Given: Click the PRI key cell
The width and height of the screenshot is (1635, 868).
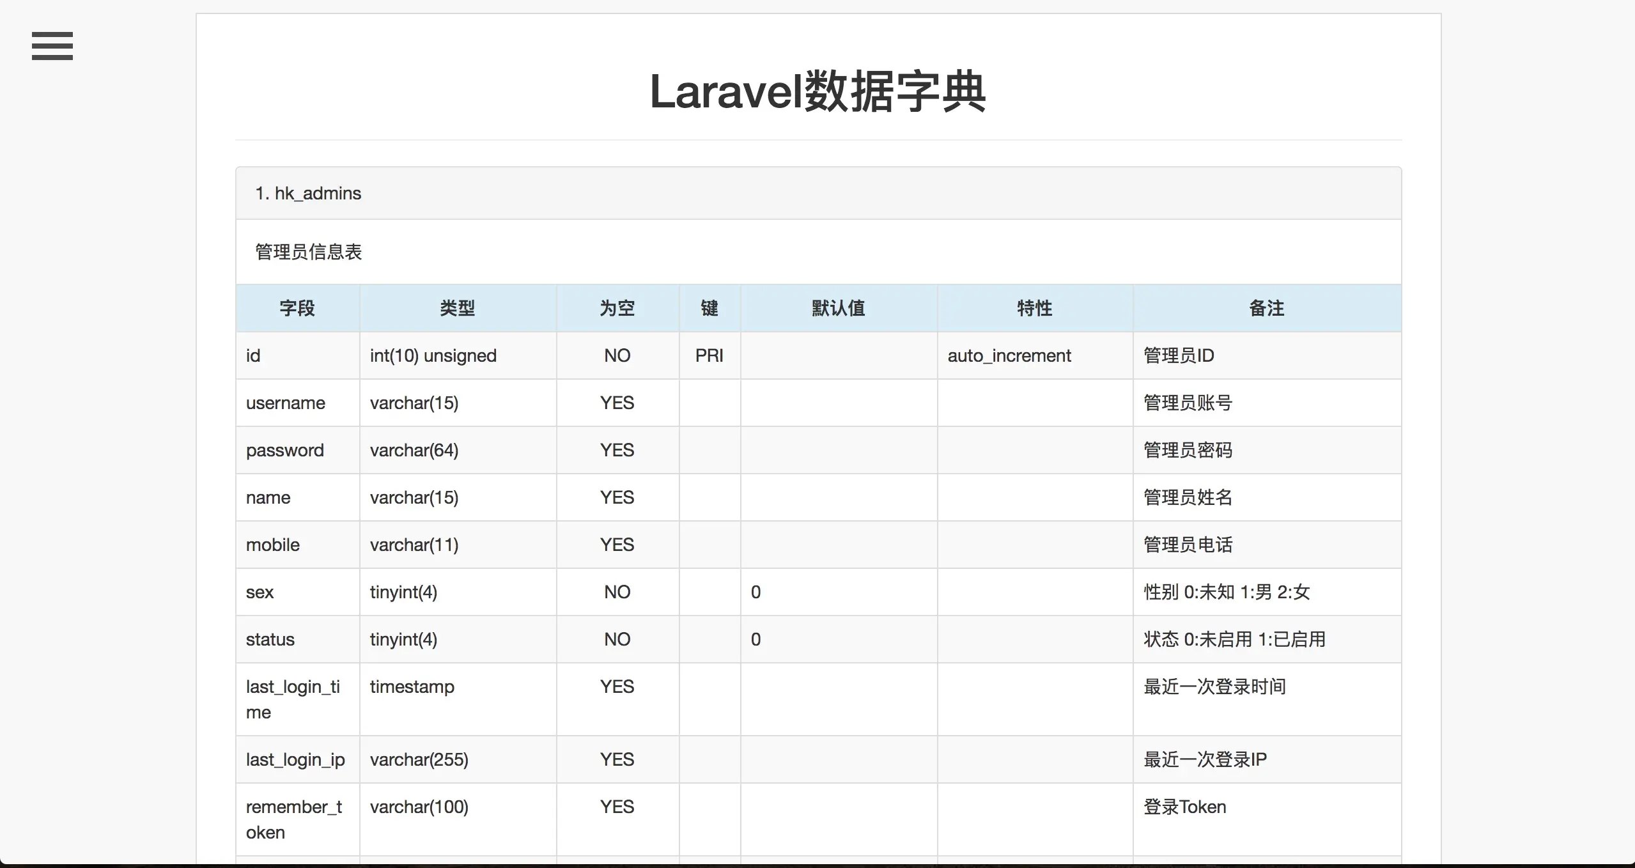Looking at the screenshot, I should pos(709,355).
